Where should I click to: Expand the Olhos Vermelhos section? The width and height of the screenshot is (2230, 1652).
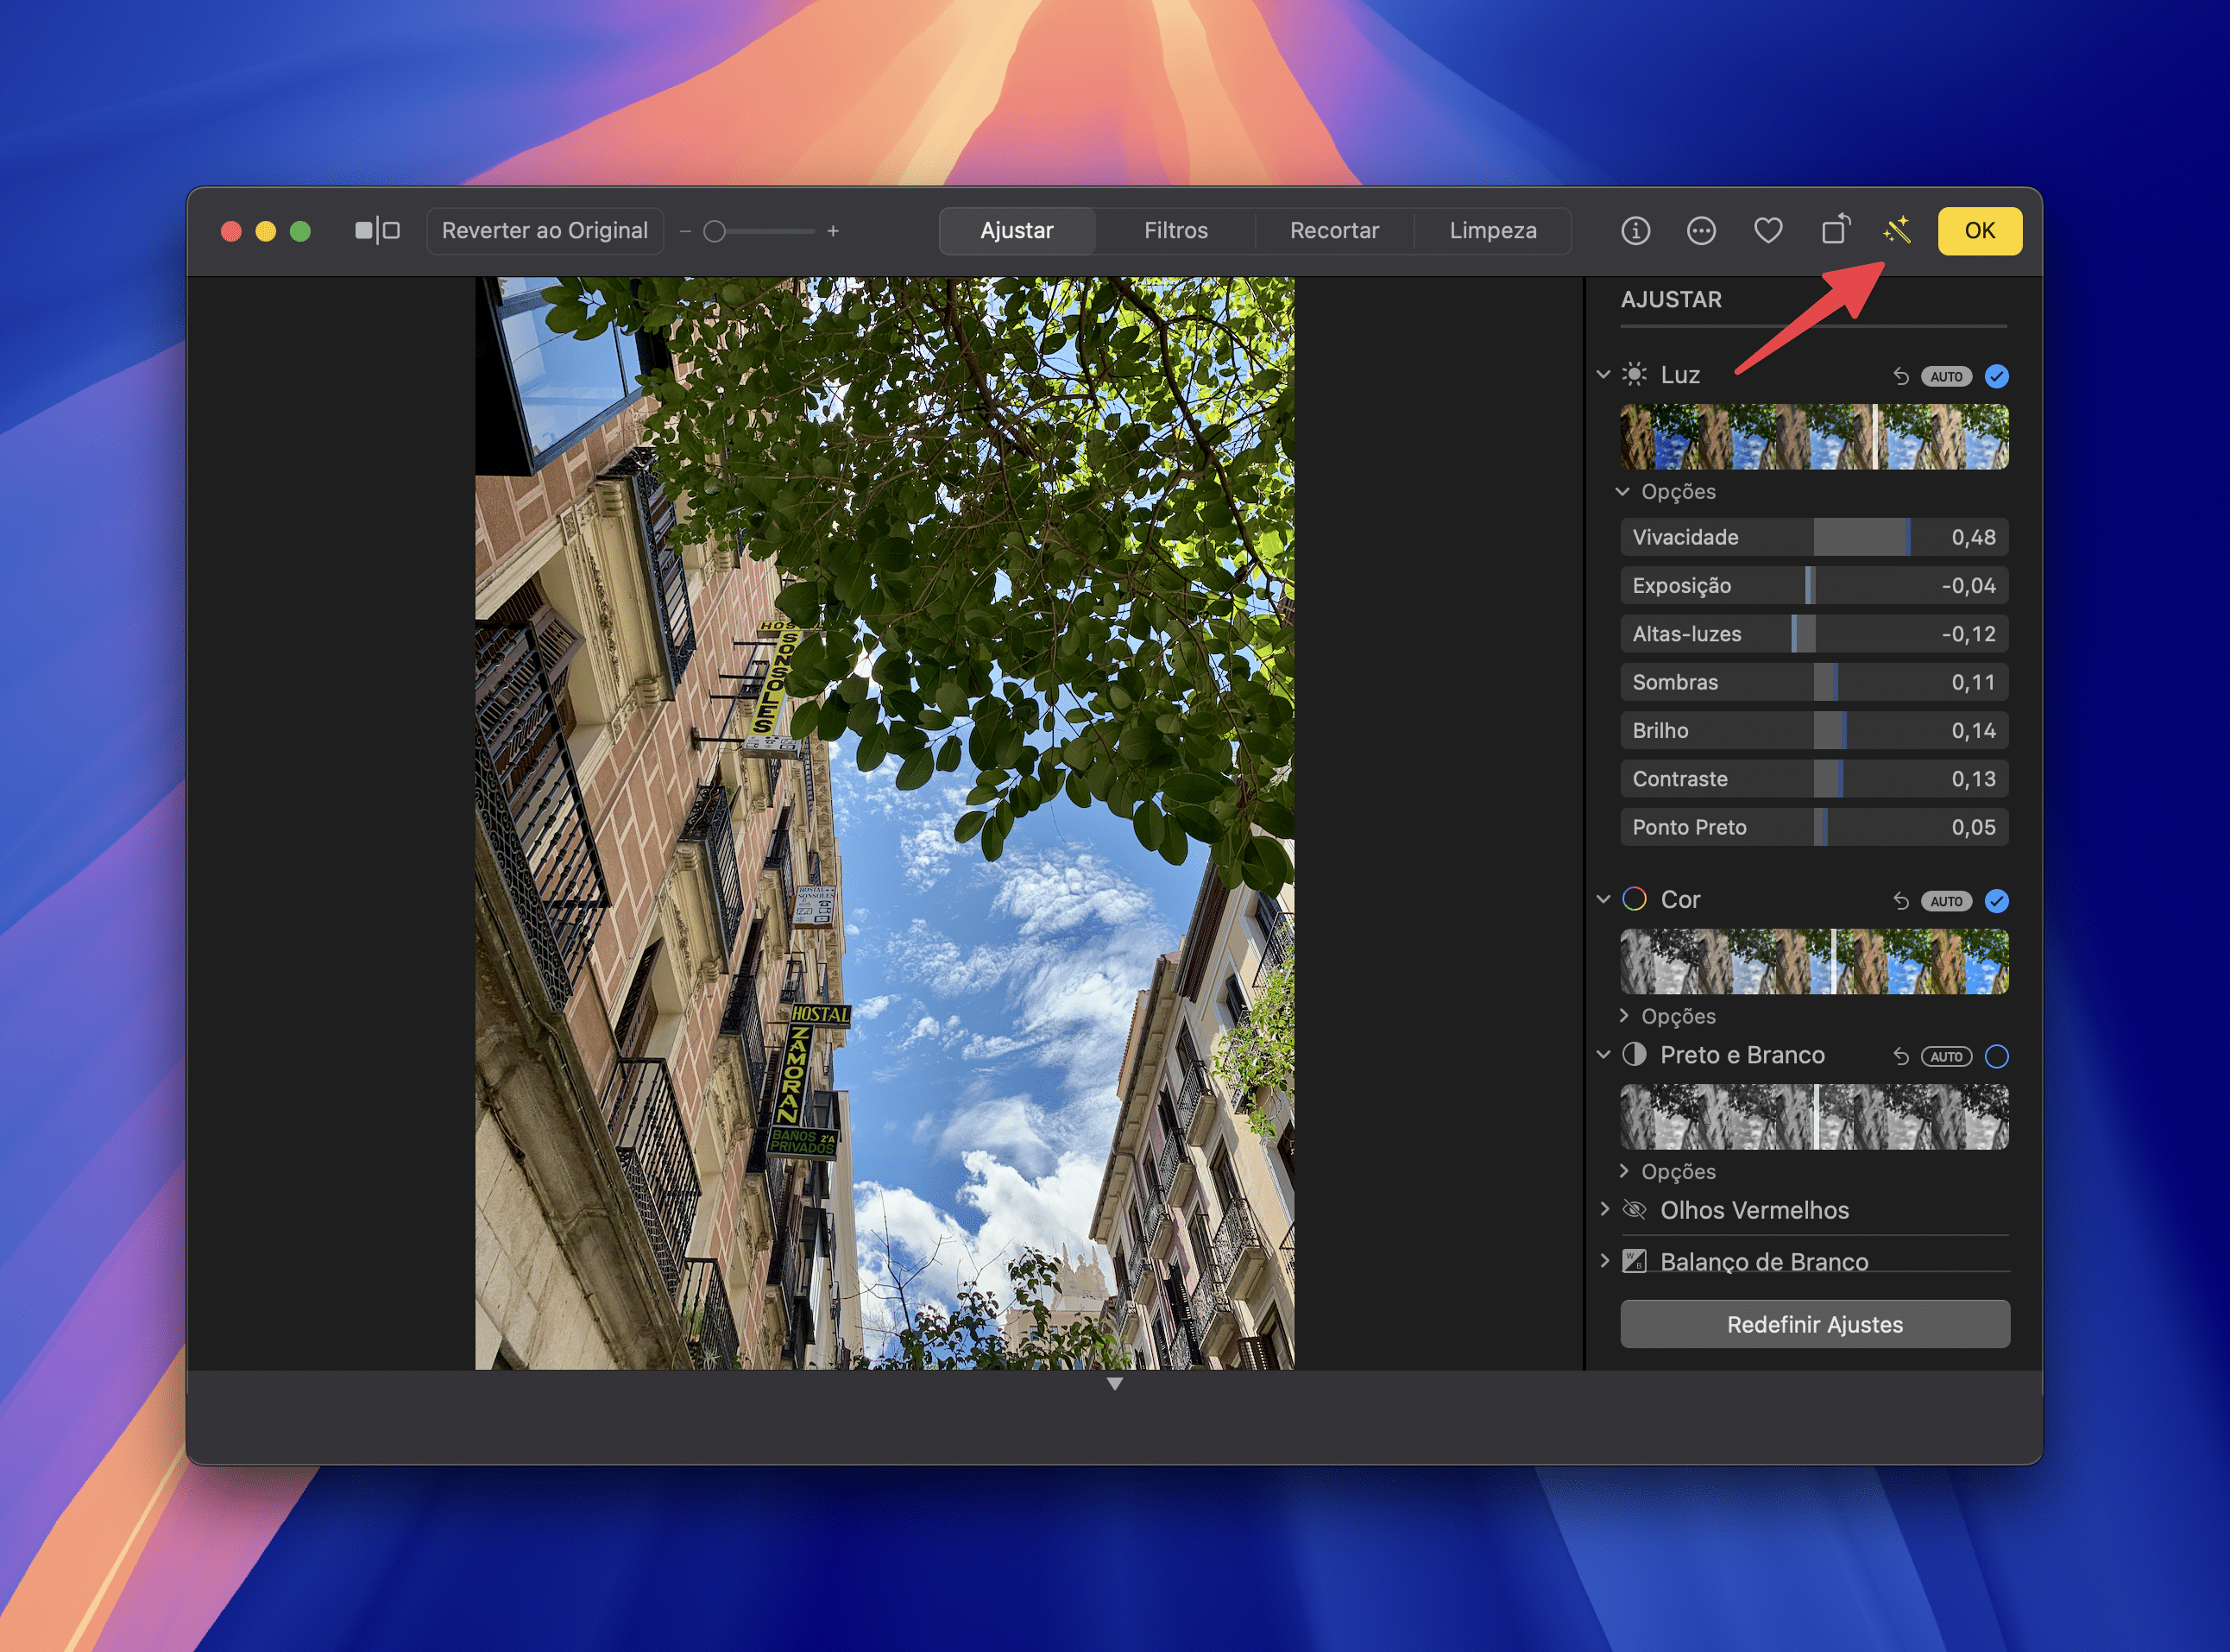click(x=1604, y=1209)
